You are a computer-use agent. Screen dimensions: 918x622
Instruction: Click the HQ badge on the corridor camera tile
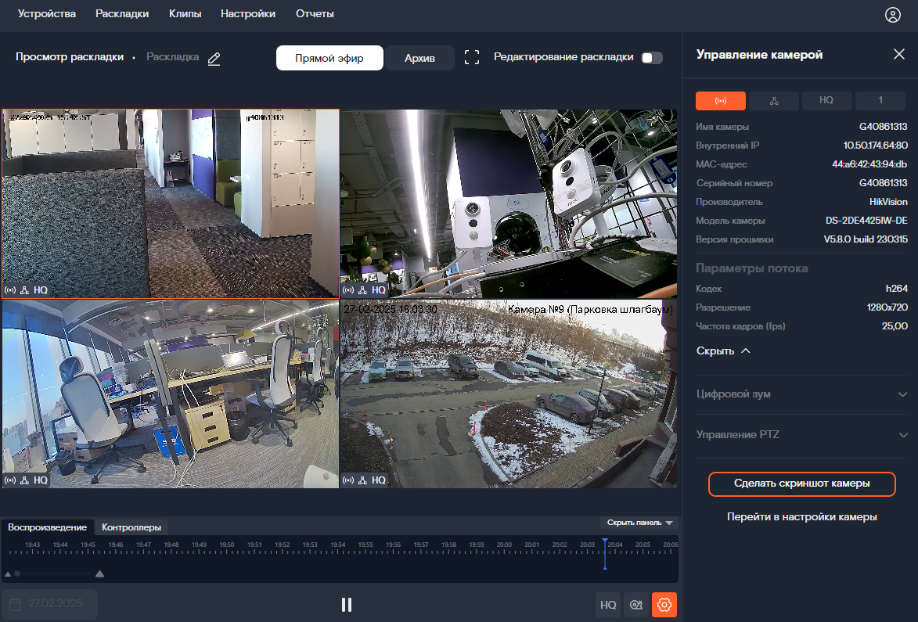(41, 290)
